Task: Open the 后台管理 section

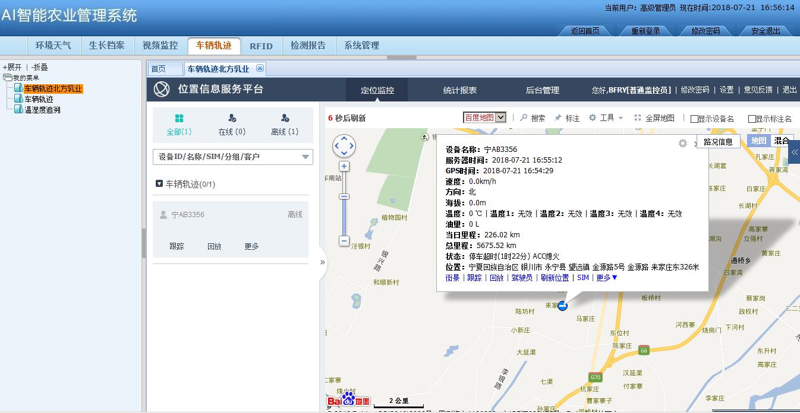Action: (x=543, y=90)
